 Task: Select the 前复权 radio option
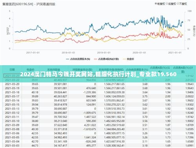point(160,4)
